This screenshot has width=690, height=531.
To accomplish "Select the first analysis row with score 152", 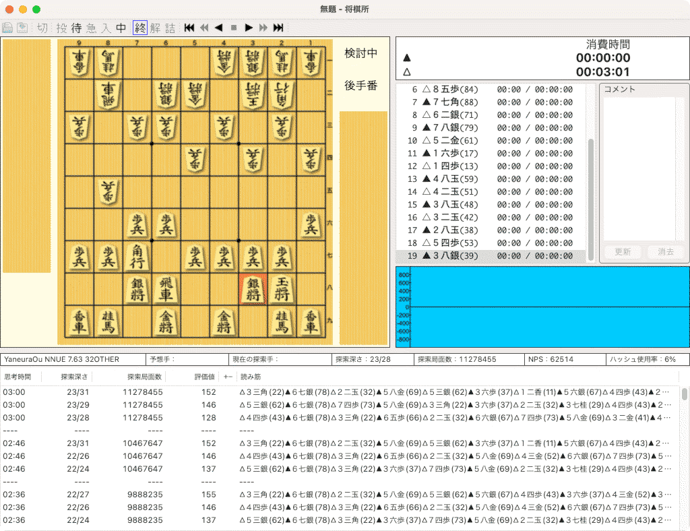I will coord(339,392).
